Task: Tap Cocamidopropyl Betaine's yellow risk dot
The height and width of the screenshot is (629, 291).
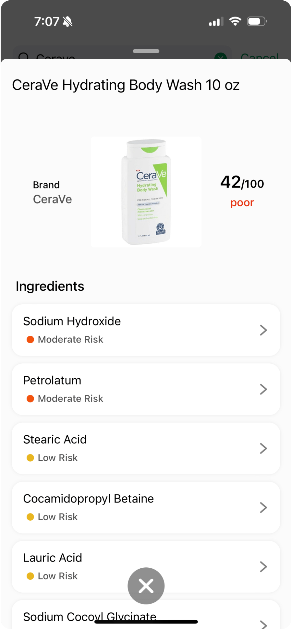Action: click(30, 517)
